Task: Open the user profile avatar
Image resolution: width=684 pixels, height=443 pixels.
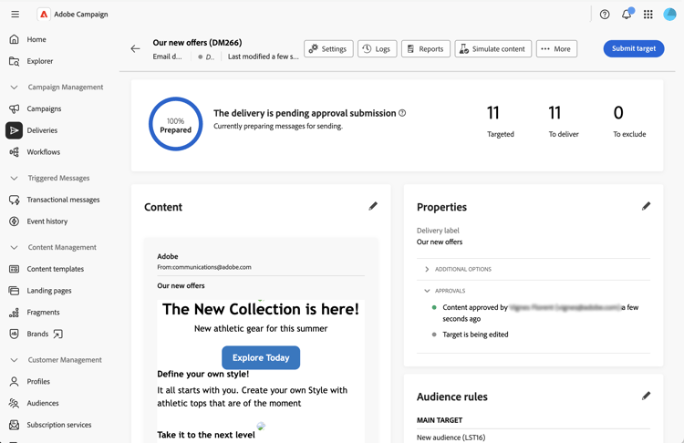Action: click(669, 15)
